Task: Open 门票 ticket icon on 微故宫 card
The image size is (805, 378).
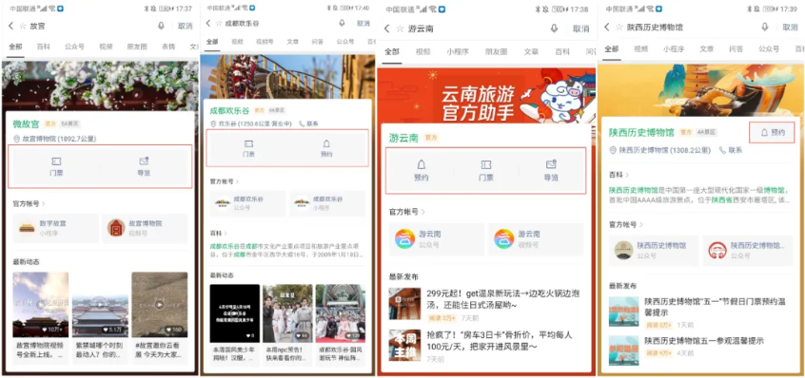Action: tap(56, 161)
